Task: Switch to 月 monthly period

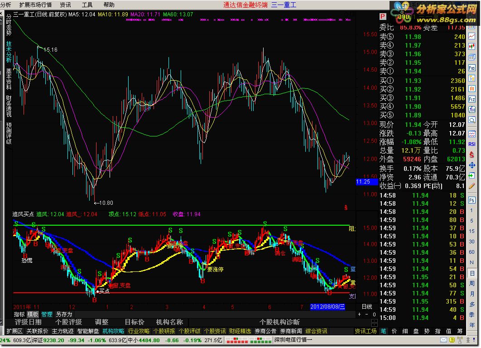Action: pyautogui.click(x=472, y=294)
